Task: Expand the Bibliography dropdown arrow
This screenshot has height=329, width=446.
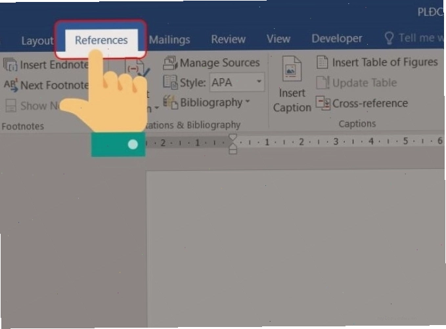Action: point(247,101)
